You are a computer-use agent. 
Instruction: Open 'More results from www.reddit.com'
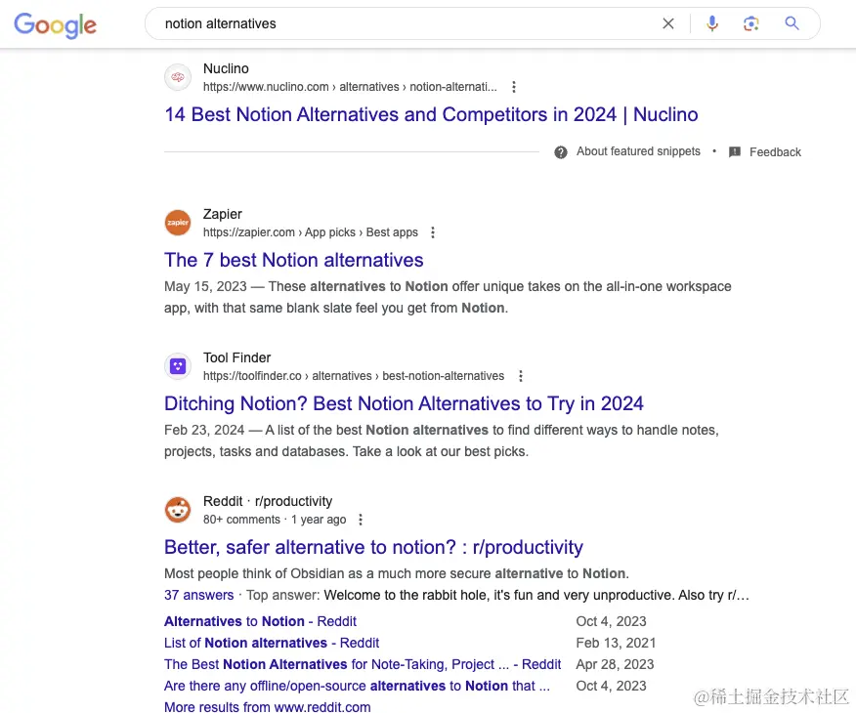(x=268, y=706)
